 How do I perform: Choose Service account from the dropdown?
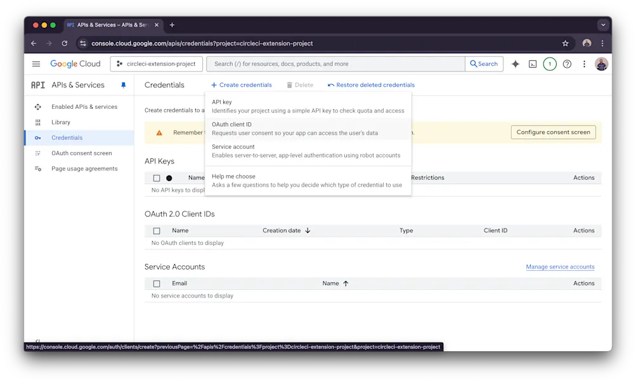coord(308,151)
